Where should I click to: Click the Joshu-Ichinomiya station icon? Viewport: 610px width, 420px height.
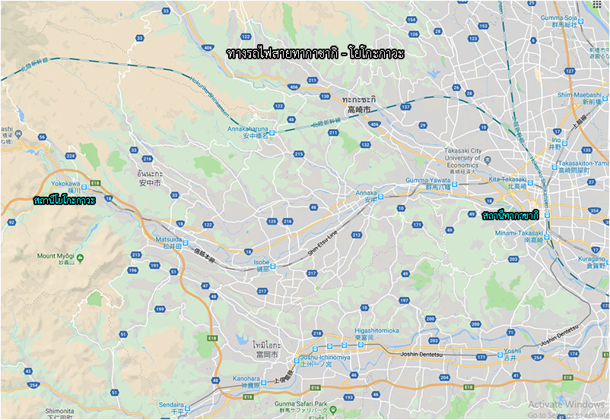point(297,361)
